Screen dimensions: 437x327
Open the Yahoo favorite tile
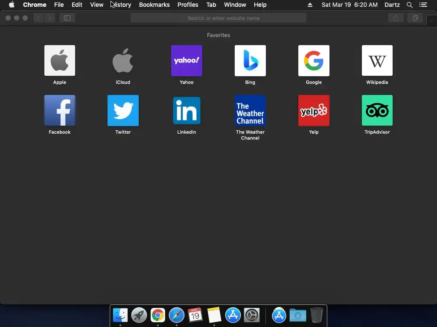tap(186, 60)
